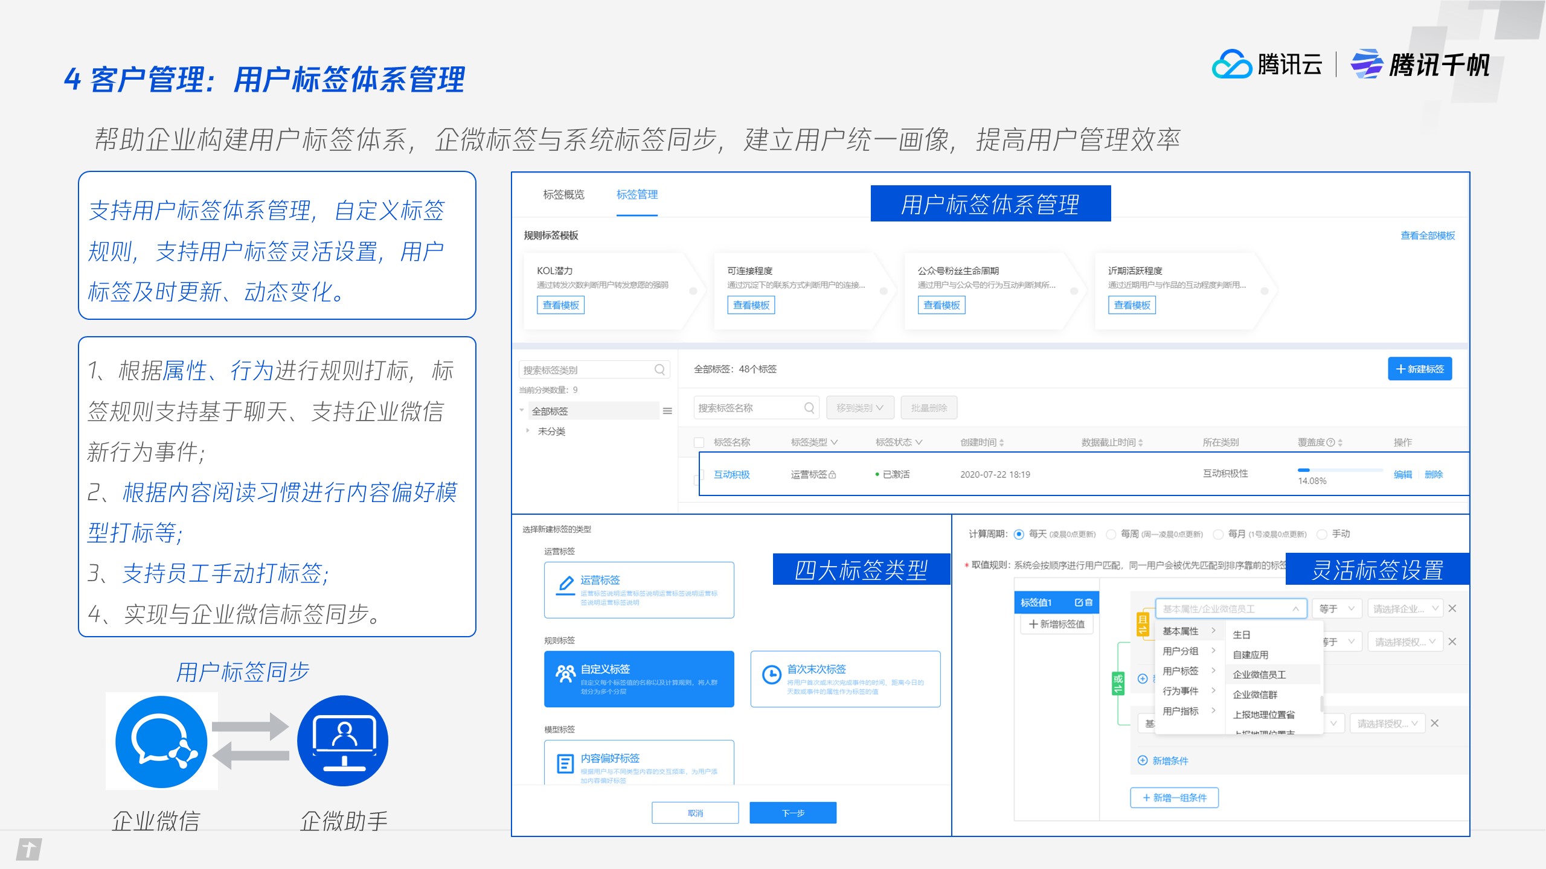Click the 企业微信 chat bubble icon
The image size is (1546, 869).
tap(161, 741)
